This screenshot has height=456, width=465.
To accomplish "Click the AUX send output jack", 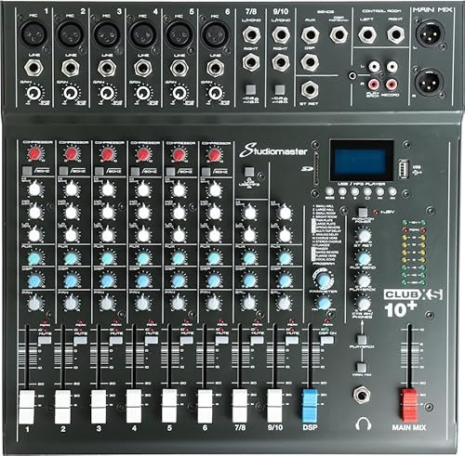I will pos(310,34).
